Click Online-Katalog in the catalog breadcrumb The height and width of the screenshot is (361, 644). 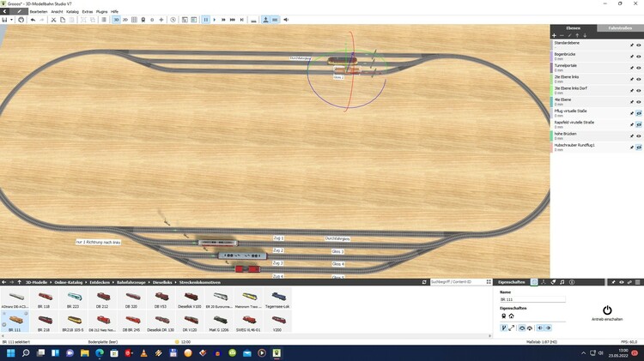tap(68, 282)
